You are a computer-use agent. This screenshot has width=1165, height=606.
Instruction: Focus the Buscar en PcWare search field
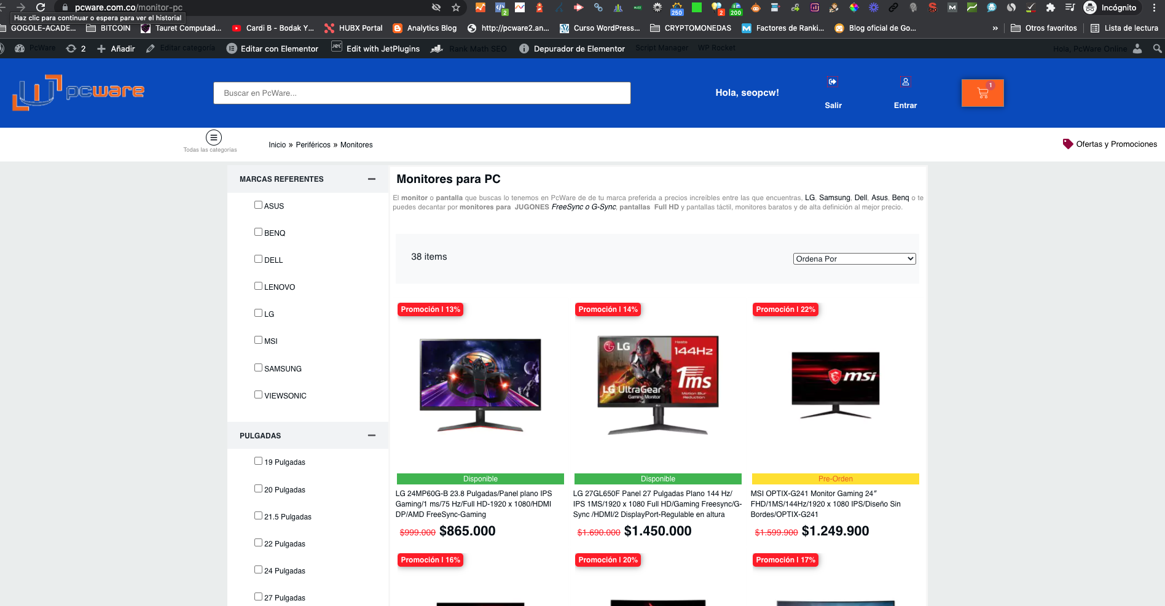click(x=422, y=93)
